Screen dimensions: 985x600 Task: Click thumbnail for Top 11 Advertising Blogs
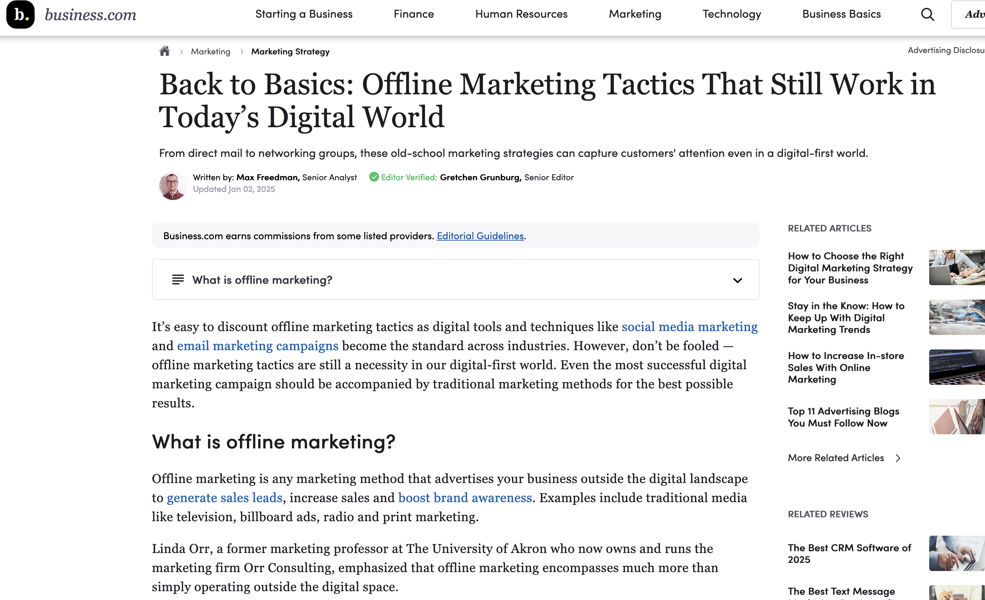coord(957,417)
